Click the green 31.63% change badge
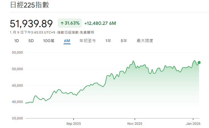Viewport: 209px width, 128px height. point(70,23)
